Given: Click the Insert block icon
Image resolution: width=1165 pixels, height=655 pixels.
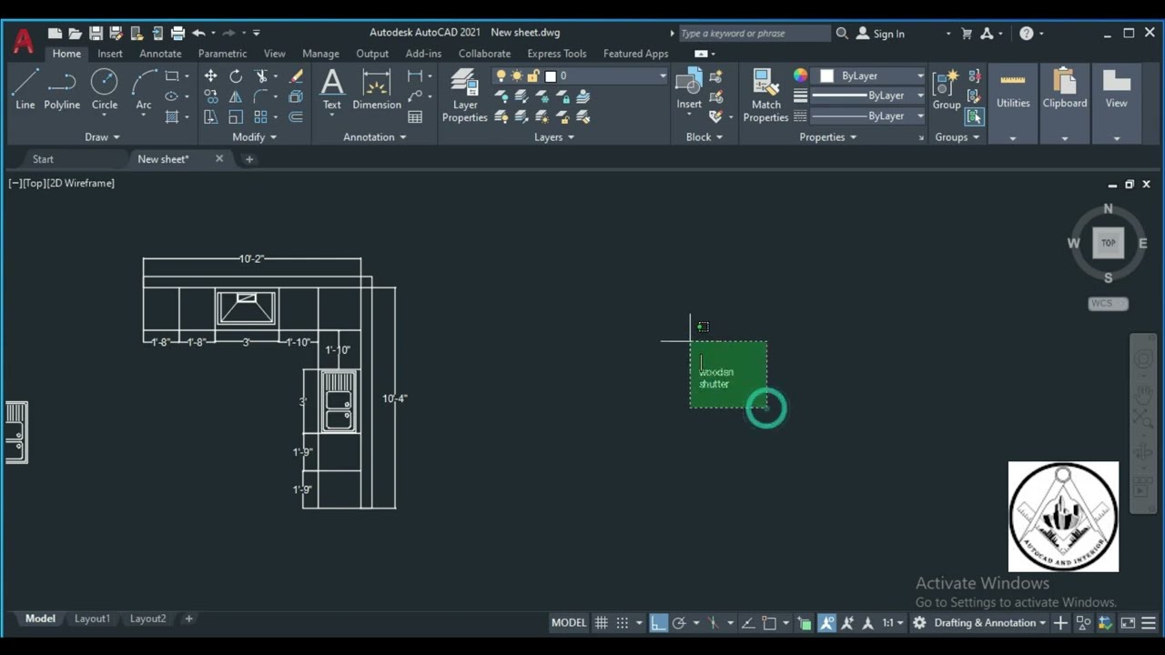Looking at the screenshot, I should 689,89.
